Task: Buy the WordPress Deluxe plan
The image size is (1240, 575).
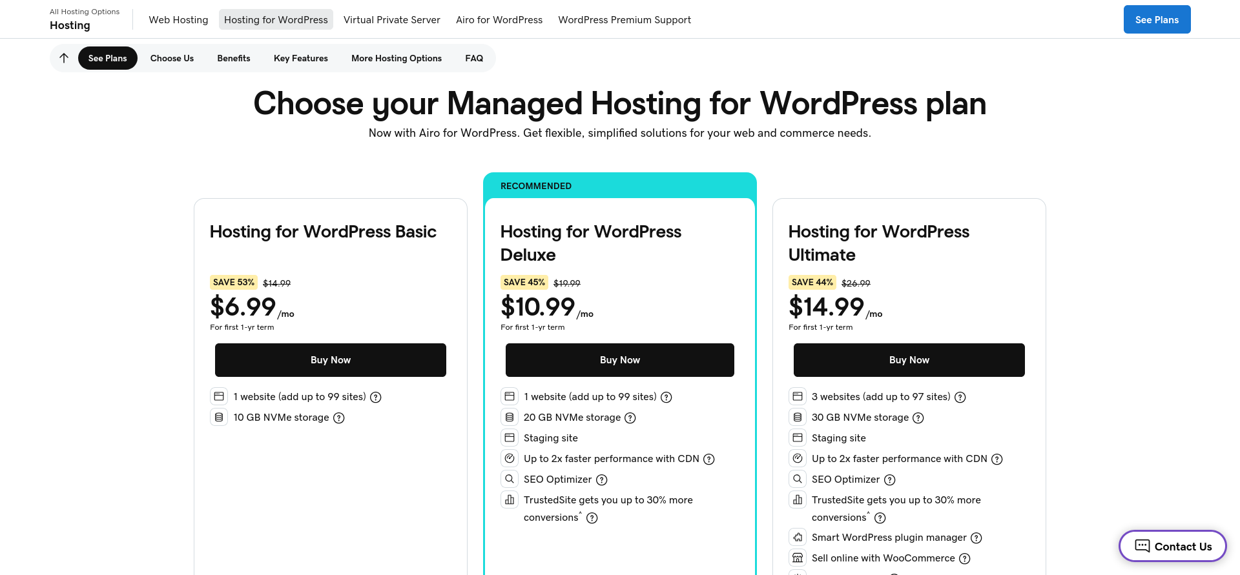Action: 620,360
